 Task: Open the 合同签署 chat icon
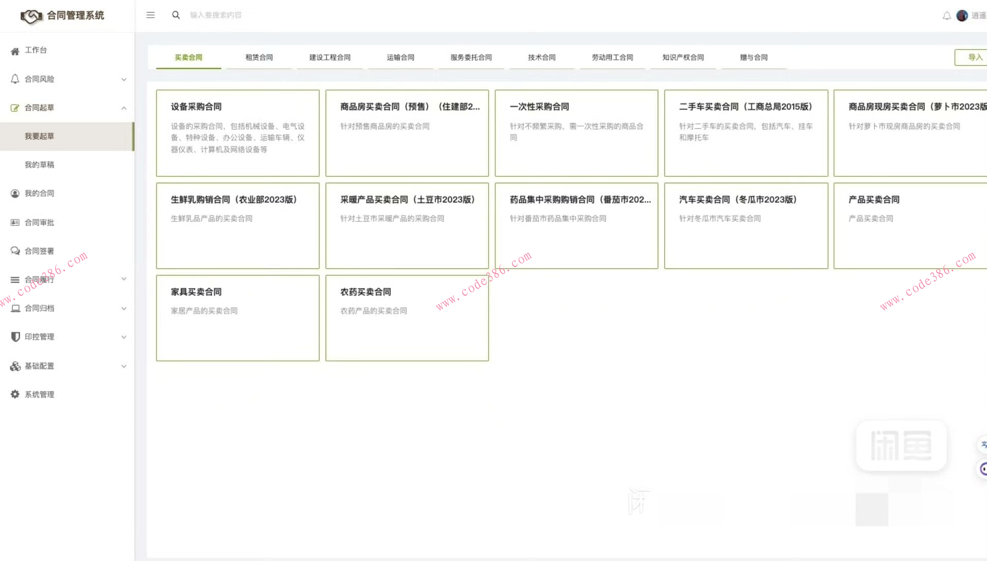(x=15, y=251)
